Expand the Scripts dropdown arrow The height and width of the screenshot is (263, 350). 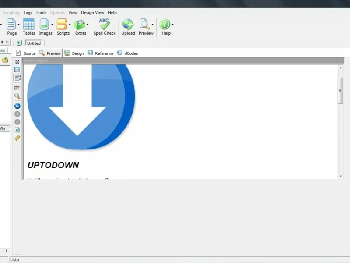pos(70,24)
